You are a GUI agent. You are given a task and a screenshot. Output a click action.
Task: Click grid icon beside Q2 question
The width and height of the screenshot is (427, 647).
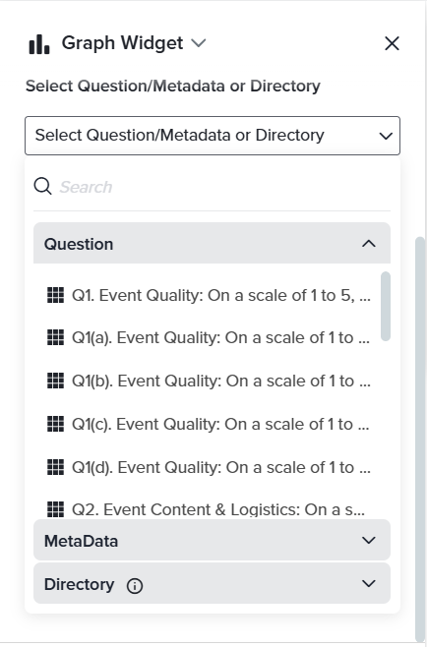55,509
